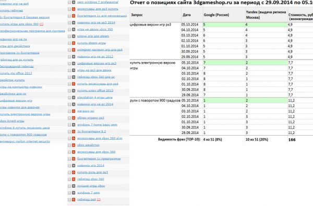Click the N badge beside новинки игр 2014
Screen dimensions: 313x206
pos(74,165)
